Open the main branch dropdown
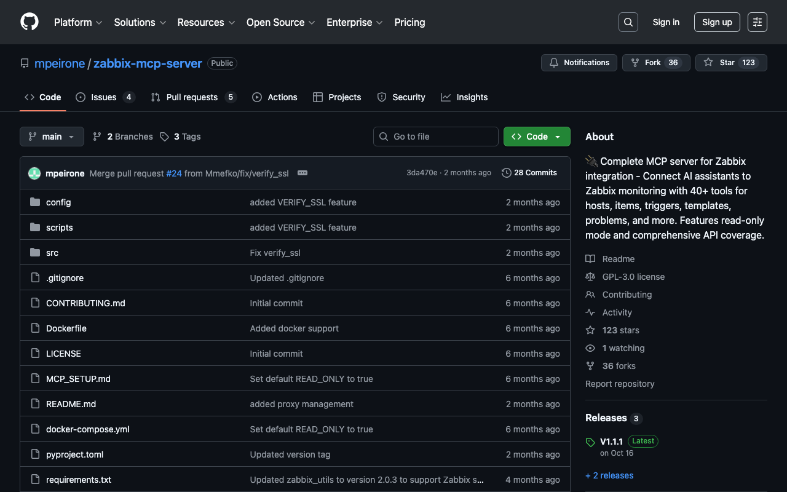Viewport: 787px width, 492px height. (52, 137)
